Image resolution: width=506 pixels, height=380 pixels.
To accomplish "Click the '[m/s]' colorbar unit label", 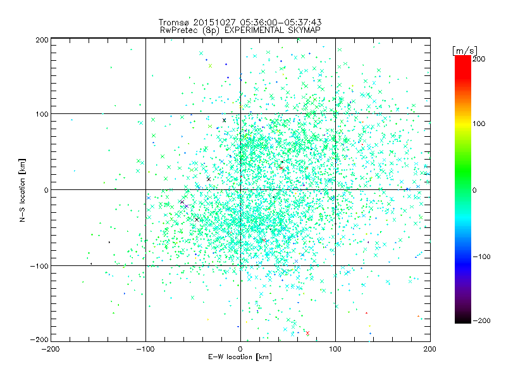I will pyautogui.click(x=465, y=51).
